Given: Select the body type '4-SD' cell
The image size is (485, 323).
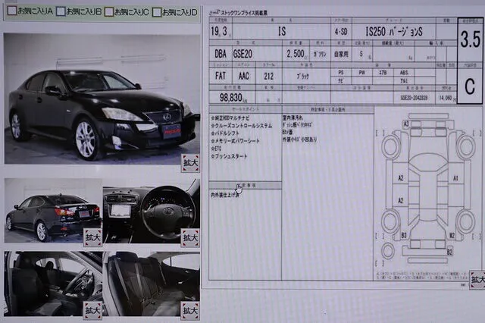Looking at the screenshot, I should pos(341,32).
